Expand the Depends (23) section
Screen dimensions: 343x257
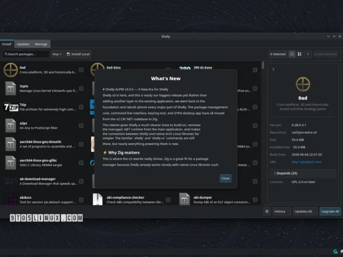[303, 173]
